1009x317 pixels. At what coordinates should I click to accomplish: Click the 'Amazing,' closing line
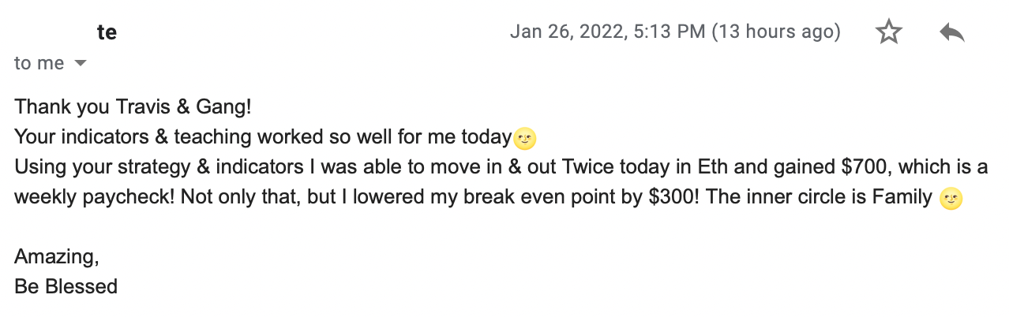(x=57, y=257)
